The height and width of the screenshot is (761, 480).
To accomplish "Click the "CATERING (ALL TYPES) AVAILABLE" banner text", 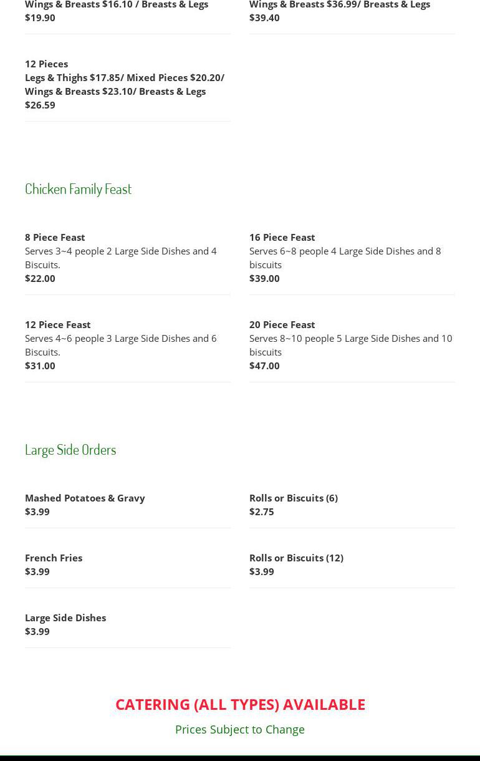I will (240, 704).
